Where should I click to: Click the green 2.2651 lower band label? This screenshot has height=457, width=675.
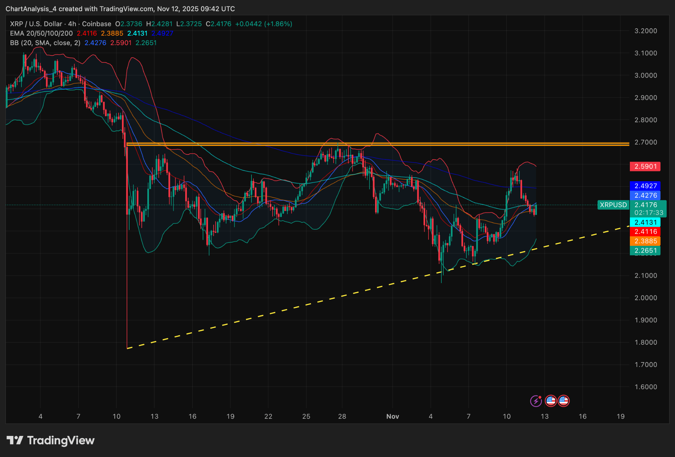point(645,250)
